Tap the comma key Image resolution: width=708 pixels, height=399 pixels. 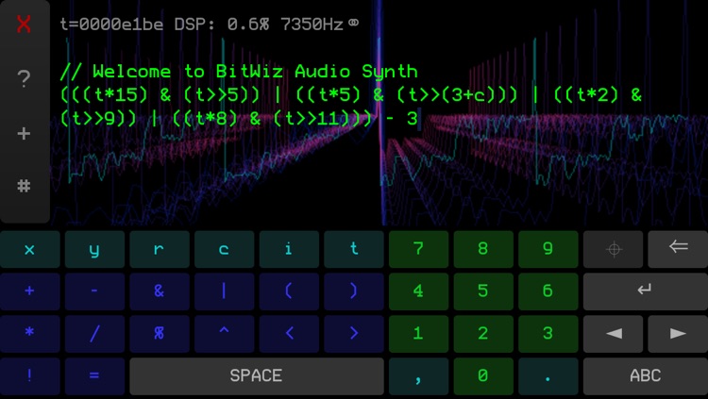point(418,376)
